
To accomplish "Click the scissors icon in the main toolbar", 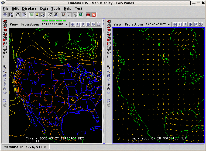I will coord(56,15).
